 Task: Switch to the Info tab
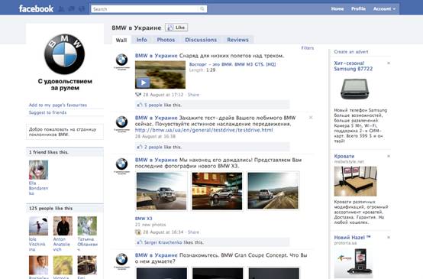pyautogui.click(x=141, y=40)
